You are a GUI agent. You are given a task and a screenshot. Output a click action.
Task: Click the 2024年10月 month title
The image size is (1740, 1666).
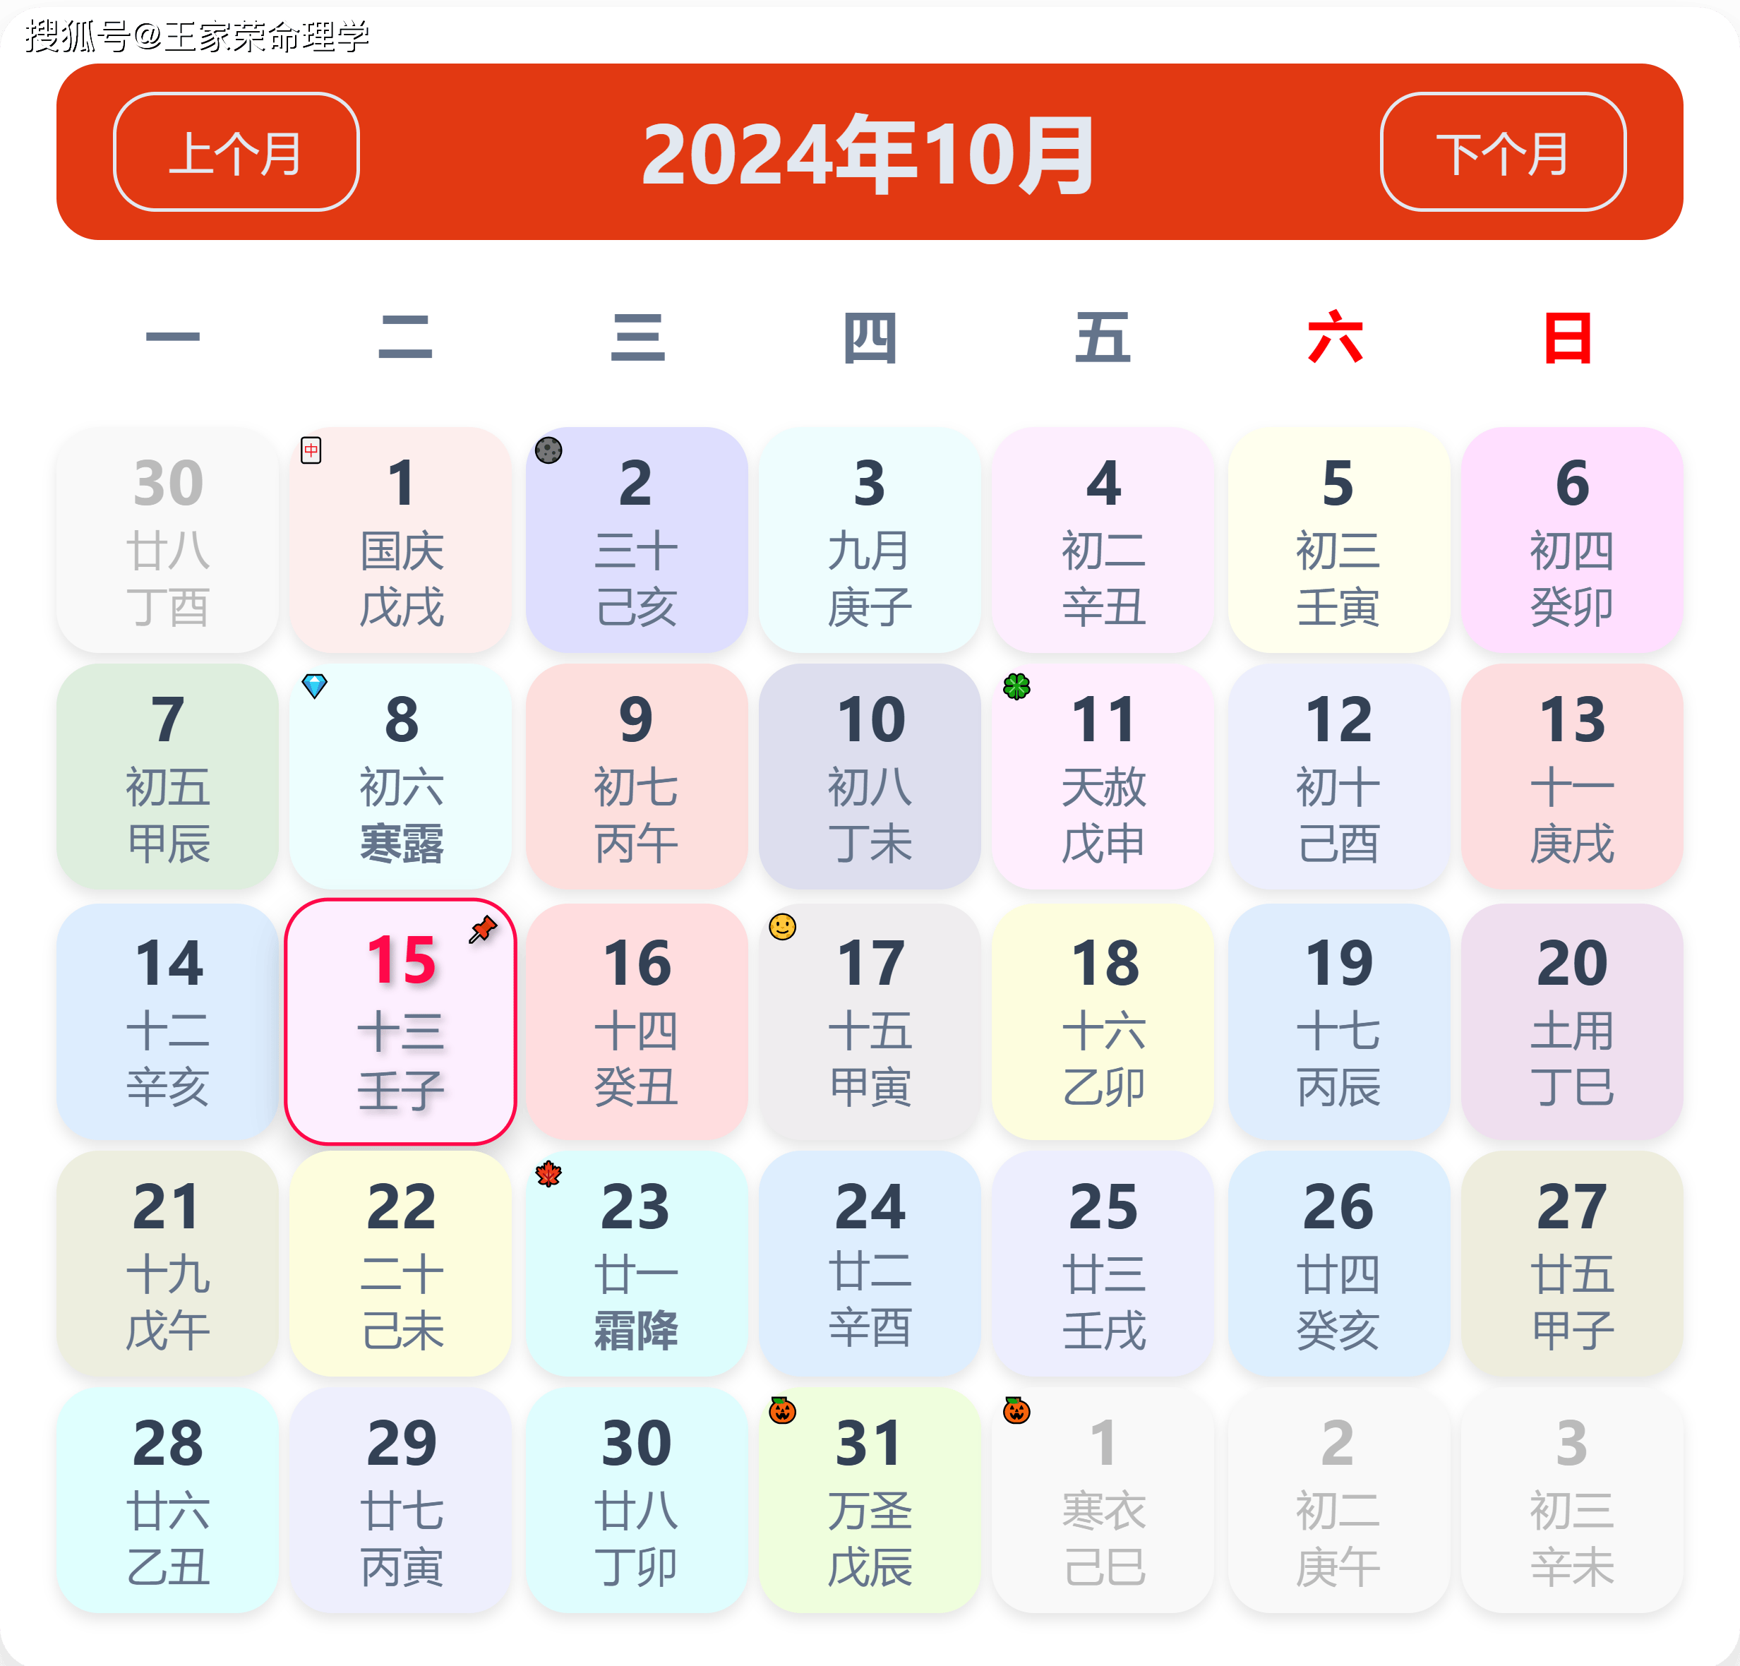click(x=869, y=154)
